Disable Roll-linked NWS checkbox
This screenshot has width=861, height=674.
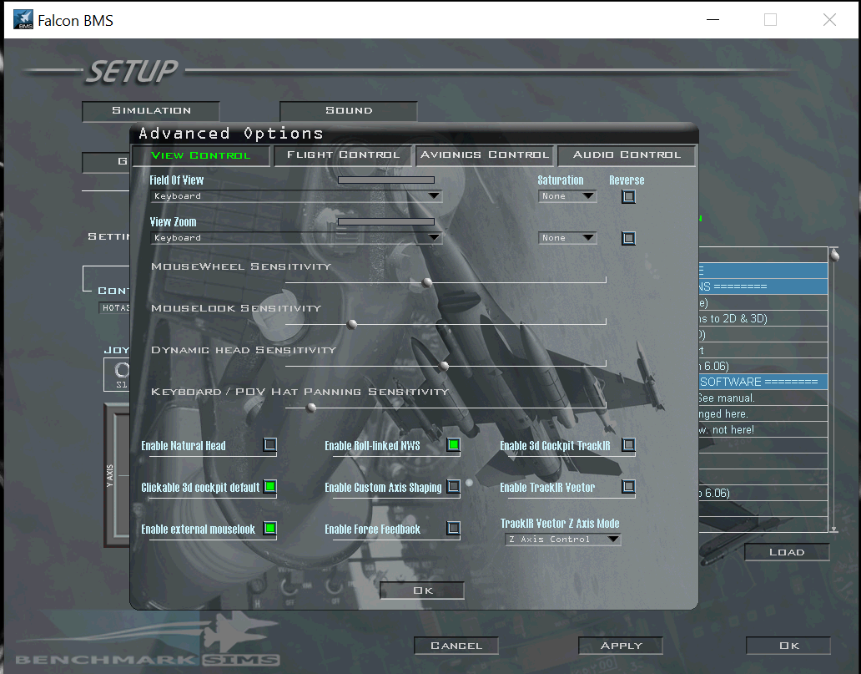(x=454, y=445)
